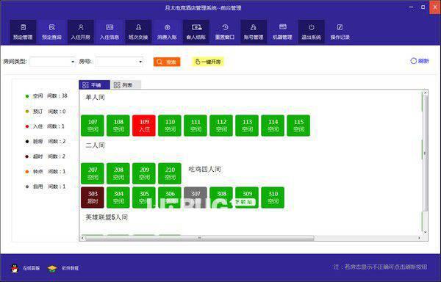The height and width of the screenshot is (282, 441).
Task: Click the 钟点 hourly legend row
Action: (46, 171)
